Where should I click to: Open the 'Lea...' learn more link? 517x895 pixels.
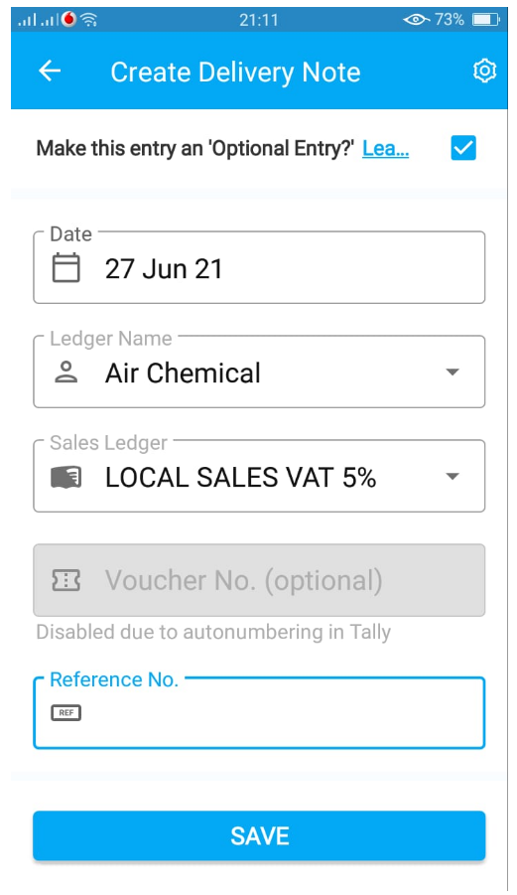385,148
